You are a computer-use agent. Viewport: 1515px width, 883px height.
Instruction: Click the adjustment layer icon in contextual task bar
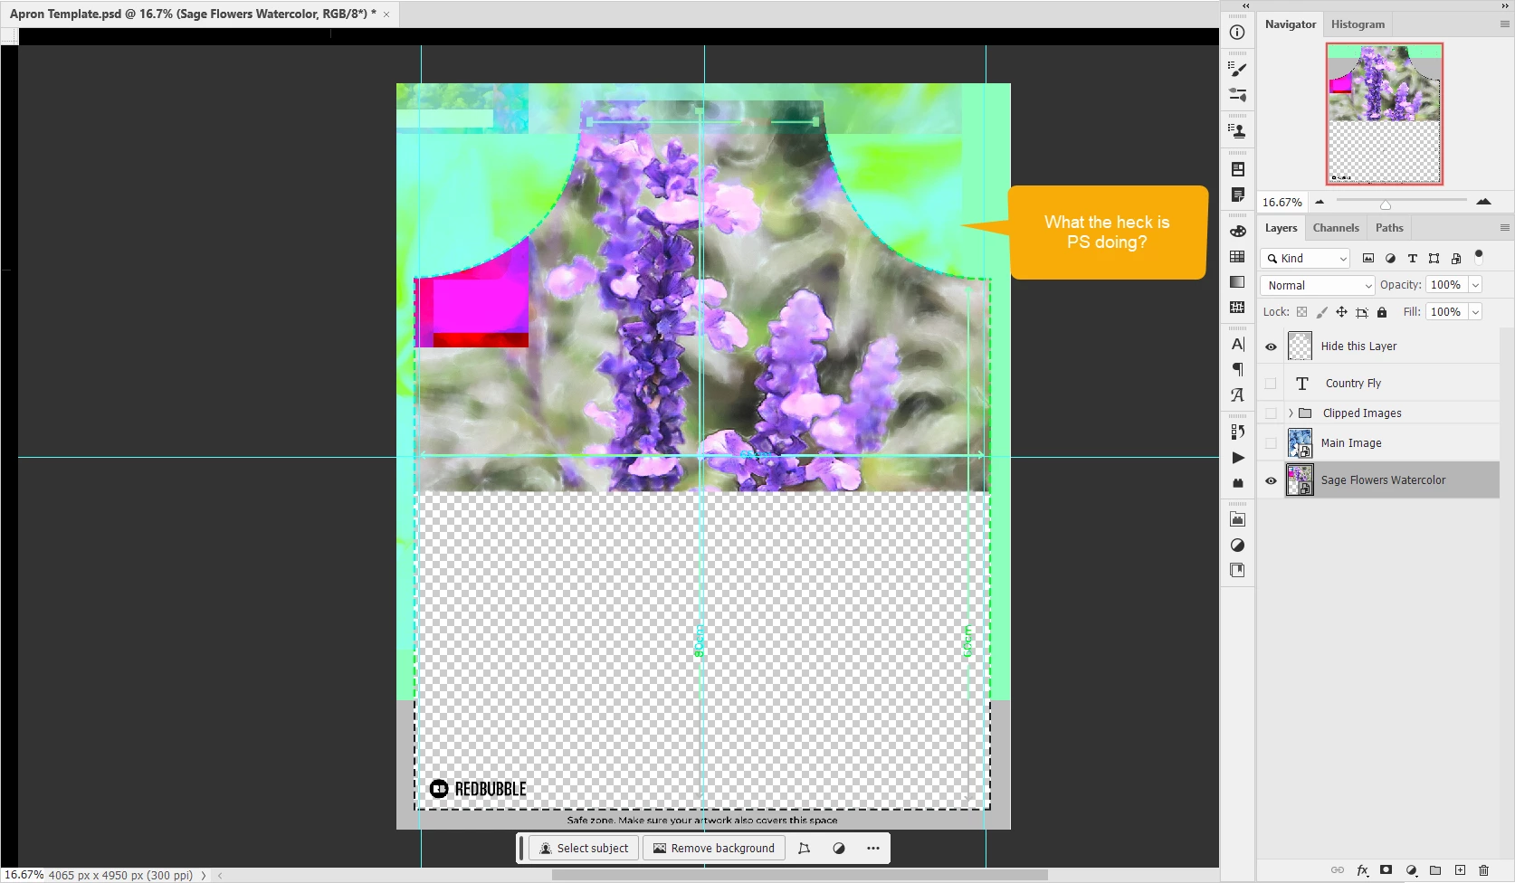click(839, 849)
